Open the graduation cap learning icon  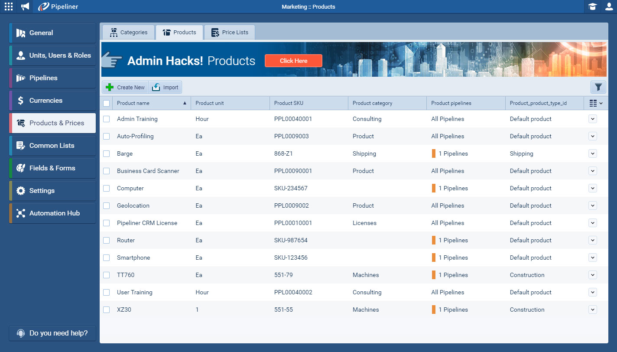pos(593,7)
